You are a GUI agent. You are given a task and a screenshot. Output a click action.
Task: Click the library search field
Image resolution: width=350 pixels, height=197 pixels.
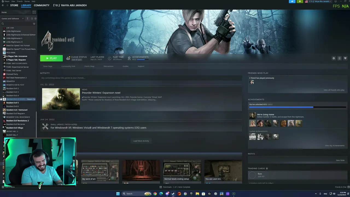[16, 24]
